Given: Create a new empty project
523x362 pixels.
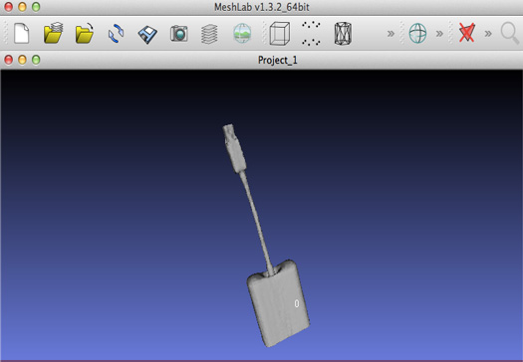Looking at the screenshot, I should (22, 33).
